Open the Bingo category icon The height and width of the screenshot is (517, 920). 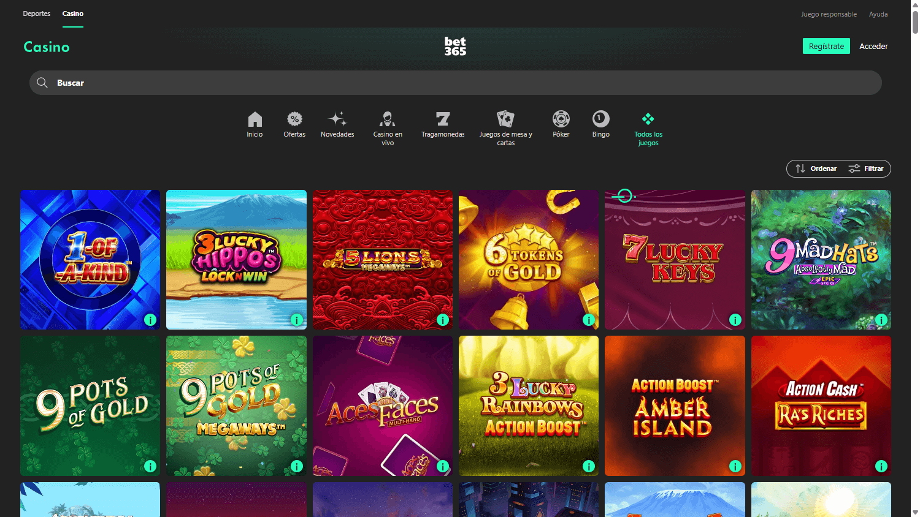click(x=600, y=119)
